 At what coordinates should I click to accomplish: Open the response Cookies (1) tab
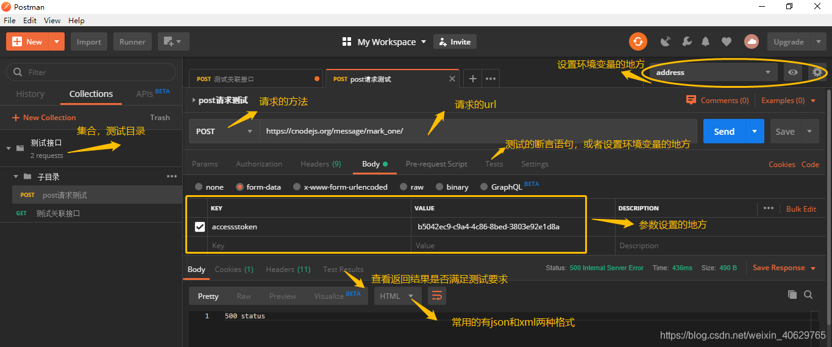[234, 269]
